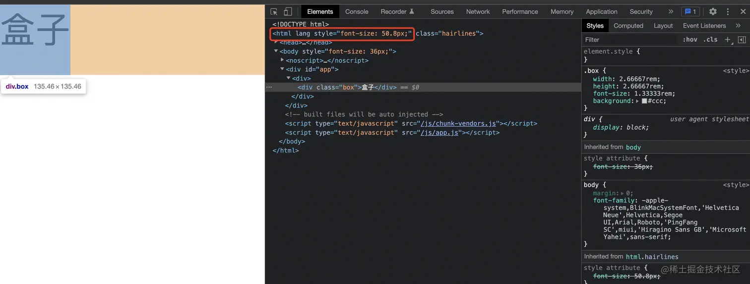
Task: Open DevTools settings gear
Action: click(713, 11)
